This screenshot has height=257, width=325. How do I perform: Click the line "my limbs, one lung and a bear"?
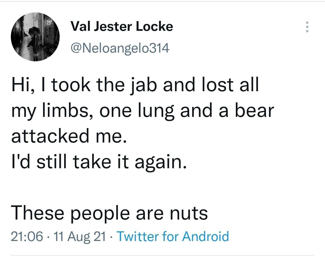coord(143,111)
